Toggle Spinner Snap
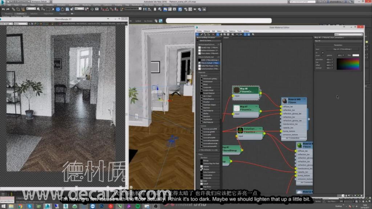This screenshot has height=209, width=372. coord(116,9)
